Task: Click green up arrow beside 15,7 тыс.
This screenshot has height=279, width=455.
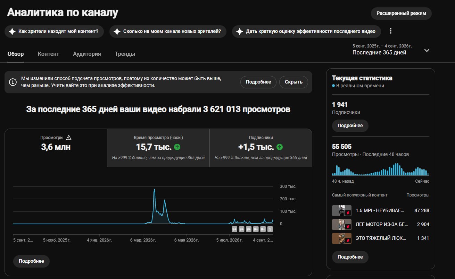Action: [177, 147]
